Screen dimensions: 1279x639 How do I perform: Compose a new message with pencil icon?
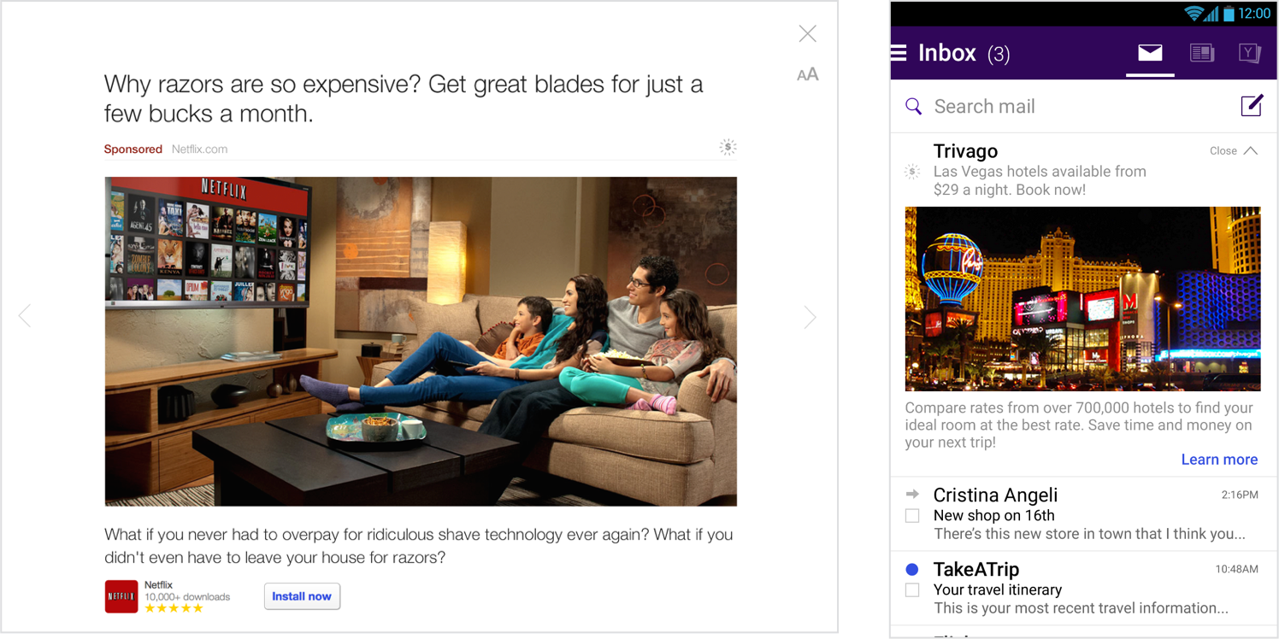click(1252, 105)
